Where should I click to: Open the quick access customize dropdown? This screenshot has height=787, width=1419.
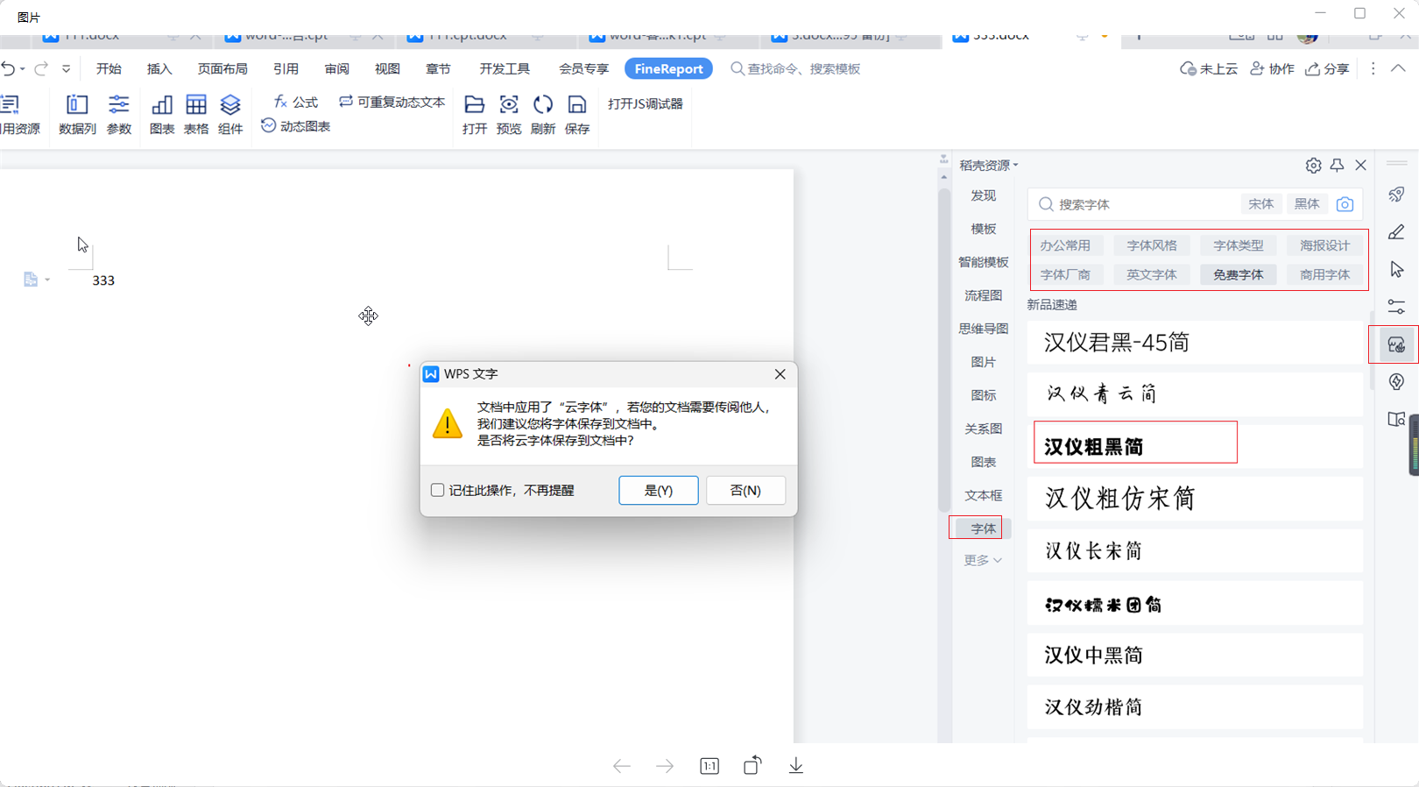pyautogui.click(x=66, y=68)
